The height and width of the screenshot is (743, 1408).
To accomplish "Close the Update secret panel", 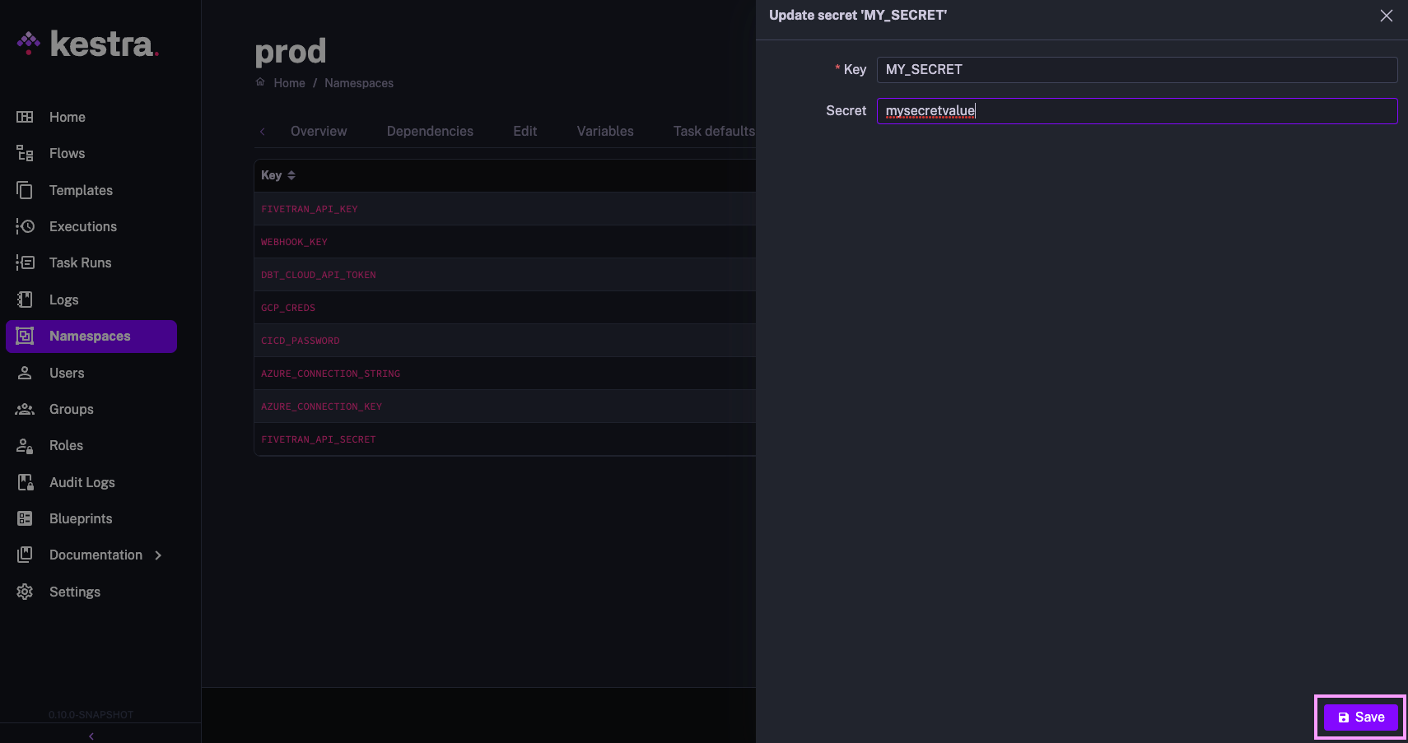I will 1387,16.
